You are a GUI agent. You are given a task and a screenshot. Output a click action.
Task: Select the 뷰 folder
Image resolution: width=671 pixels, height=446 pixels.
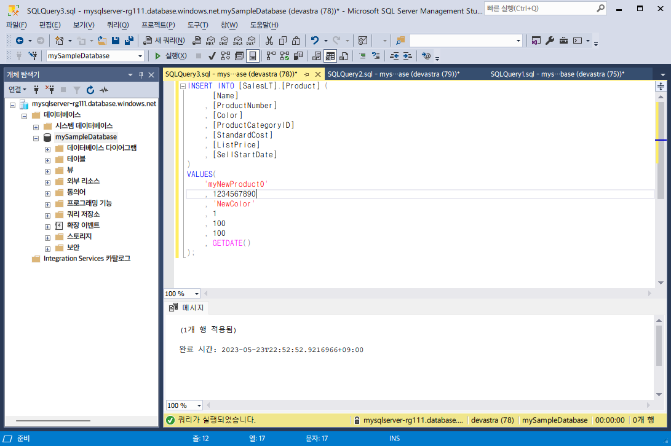70,170
